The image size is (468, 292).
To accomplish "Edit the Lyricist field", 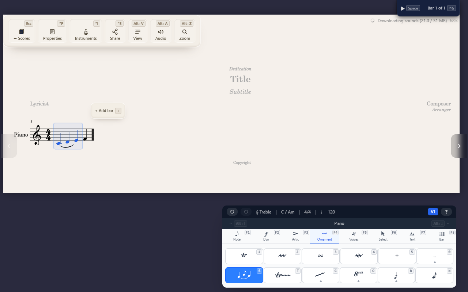I will coord(39,104).
